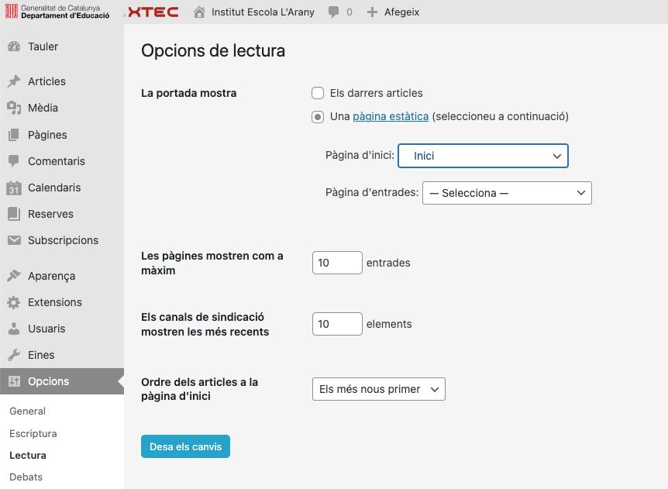Click the max entries per page field
The image size is (668, 489).
337,263
